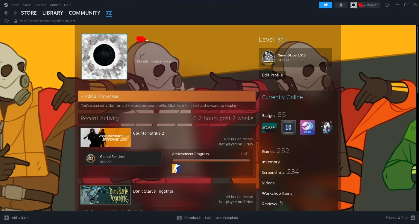
Task: Open the Workshop Items link
Action: pyautogui.click(x=277, y=193)
